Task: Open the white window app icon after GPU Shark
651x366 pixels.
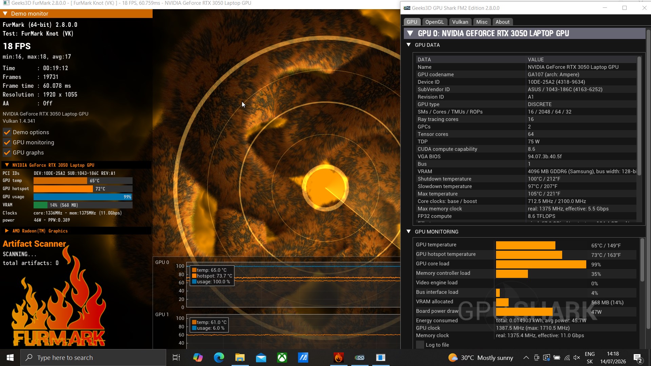Action: [x=381, y=358]
